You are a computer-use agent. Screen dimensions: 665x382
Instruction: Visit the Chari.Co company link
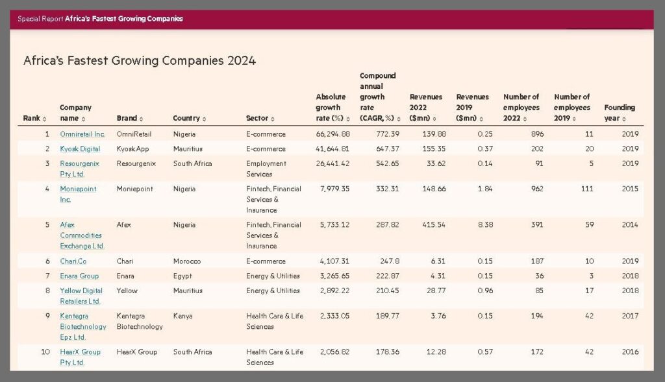(73, 261)
